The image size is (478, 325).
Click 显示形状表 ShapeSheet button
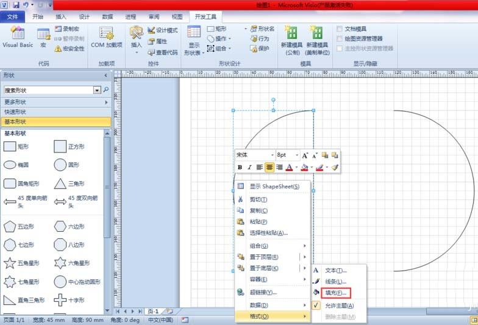tap(194, 40)
